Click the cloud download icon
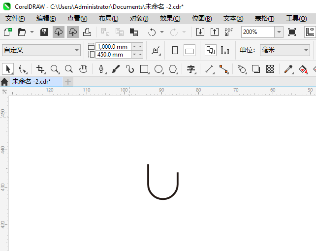 coord(59,32)
